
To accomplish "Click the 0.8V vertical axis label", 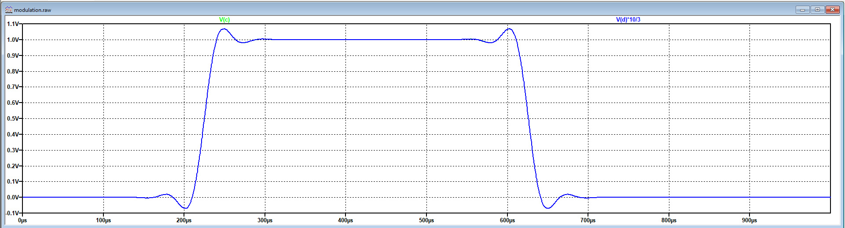I will pyautogui.click(x=13, y=71).
